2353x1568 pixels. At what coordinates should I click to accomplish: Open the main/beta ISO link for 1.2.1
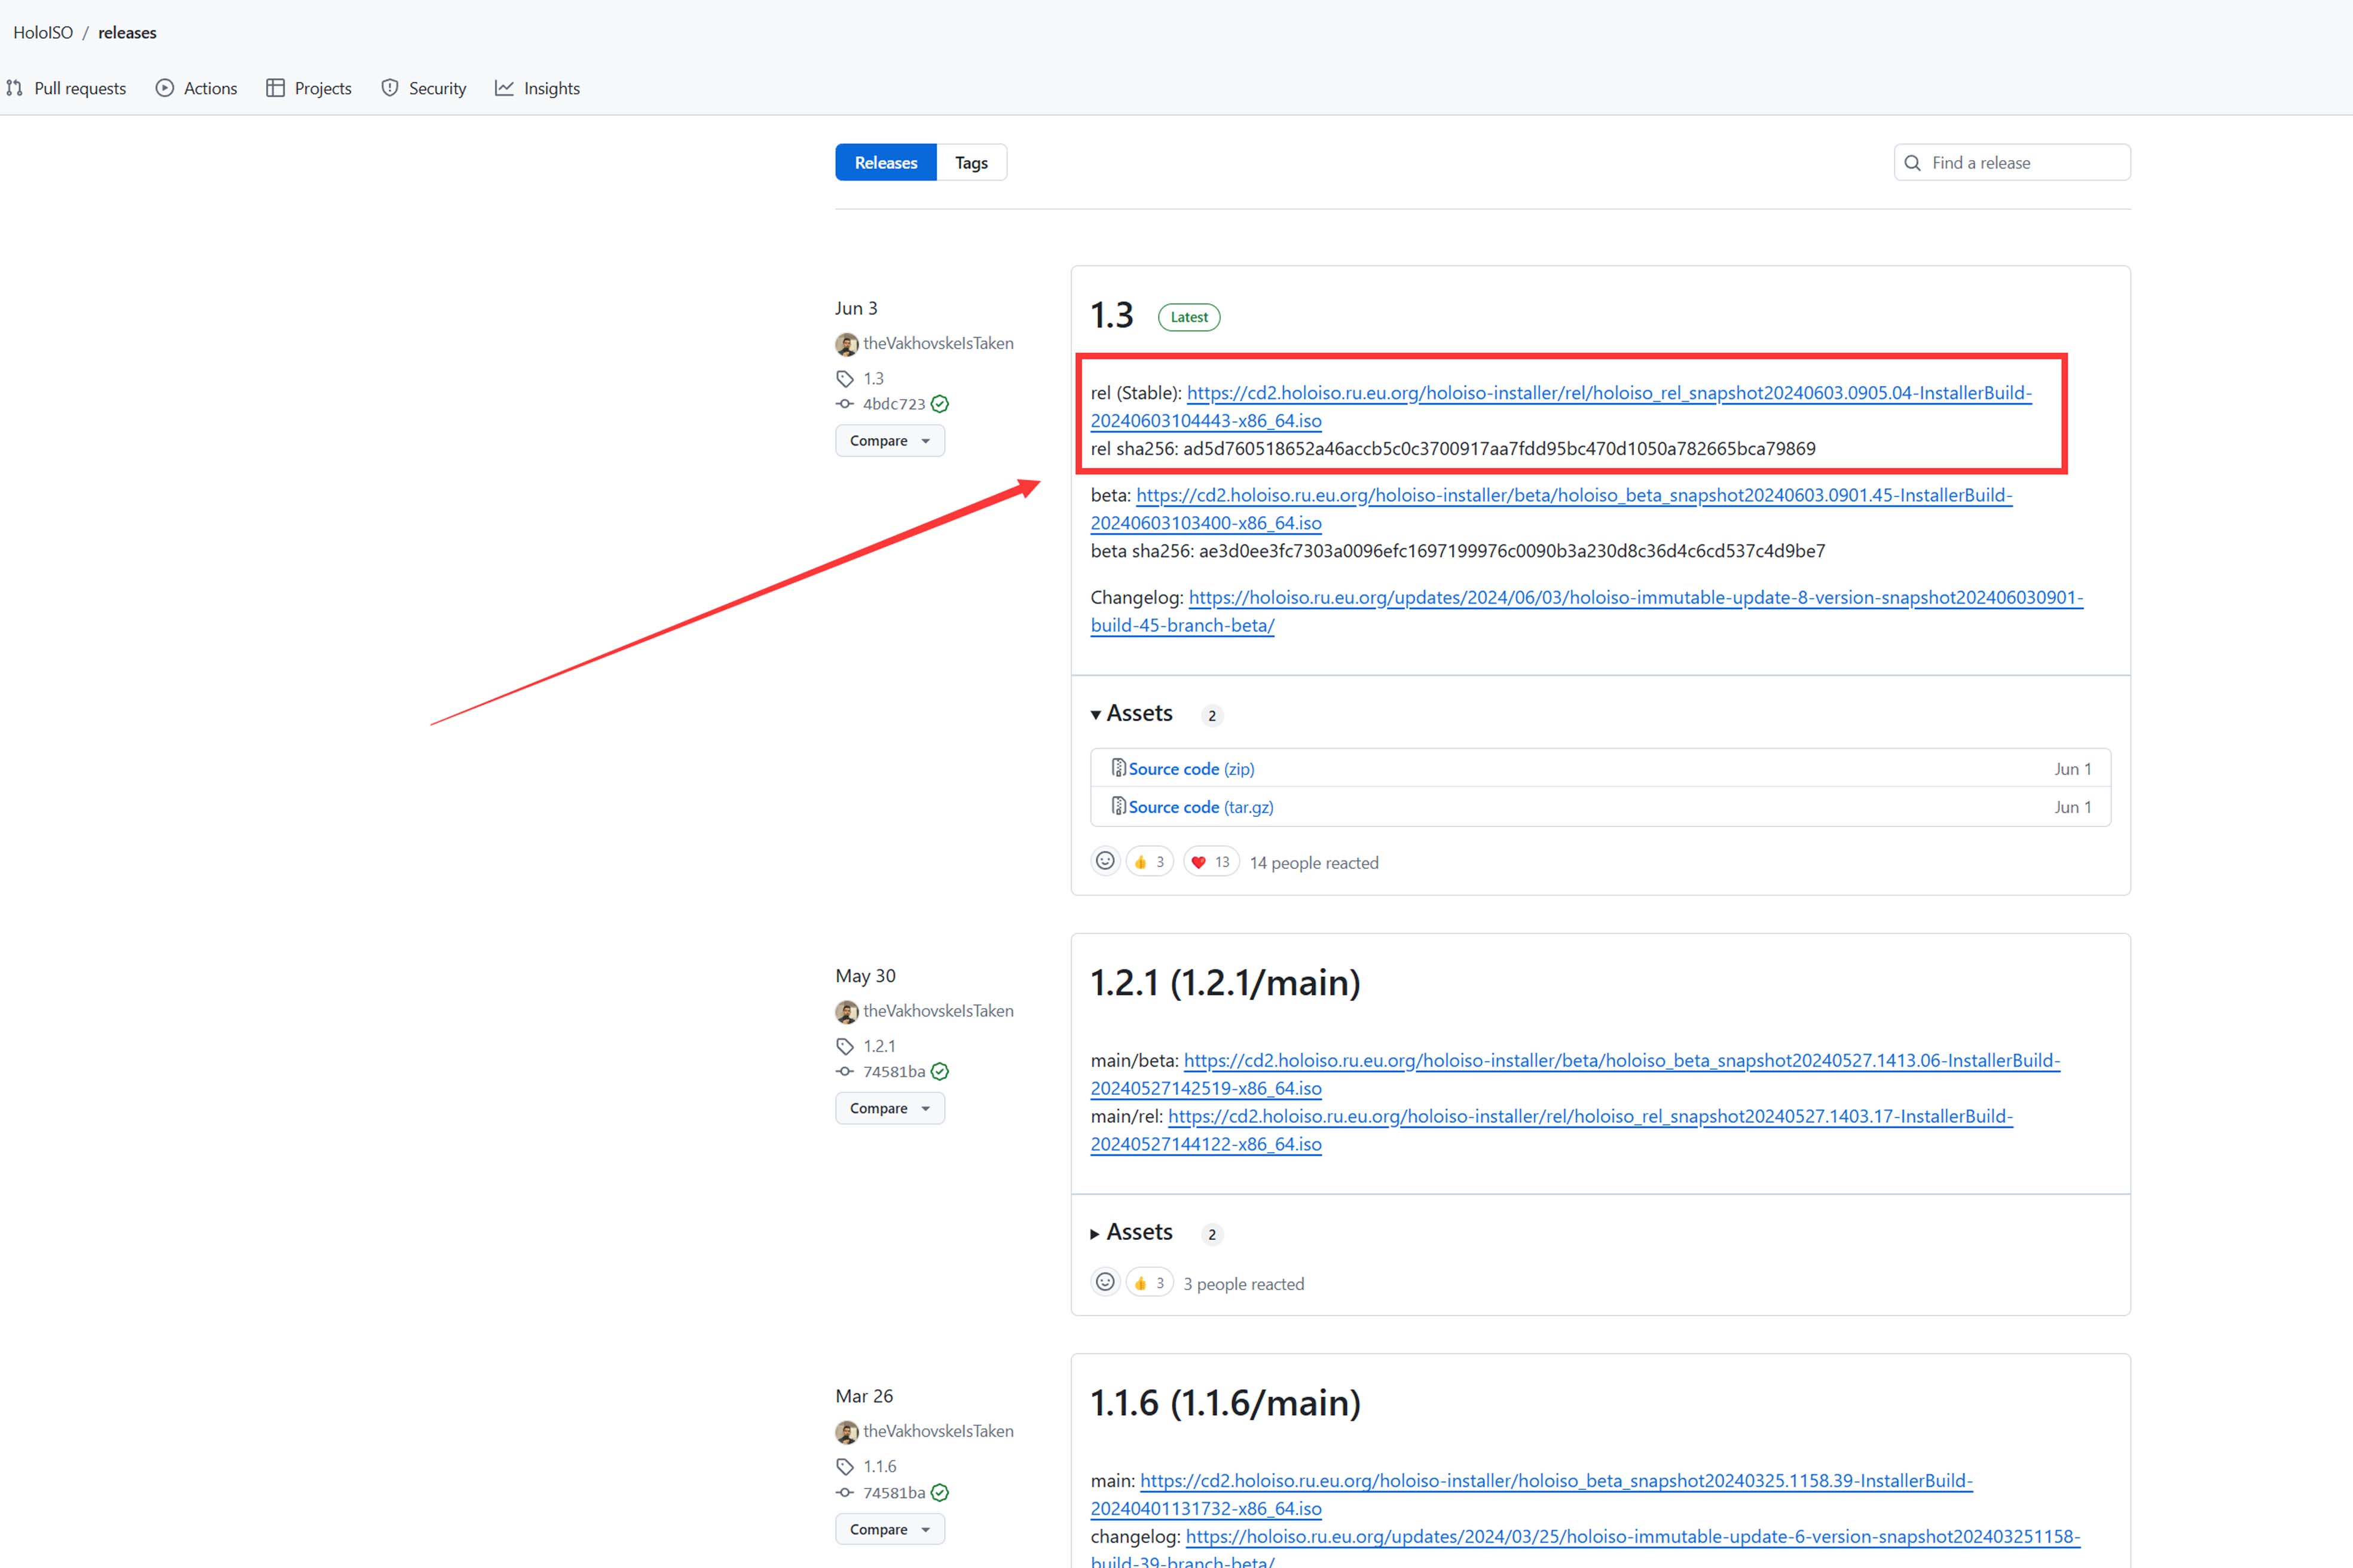[1576, 1074]
